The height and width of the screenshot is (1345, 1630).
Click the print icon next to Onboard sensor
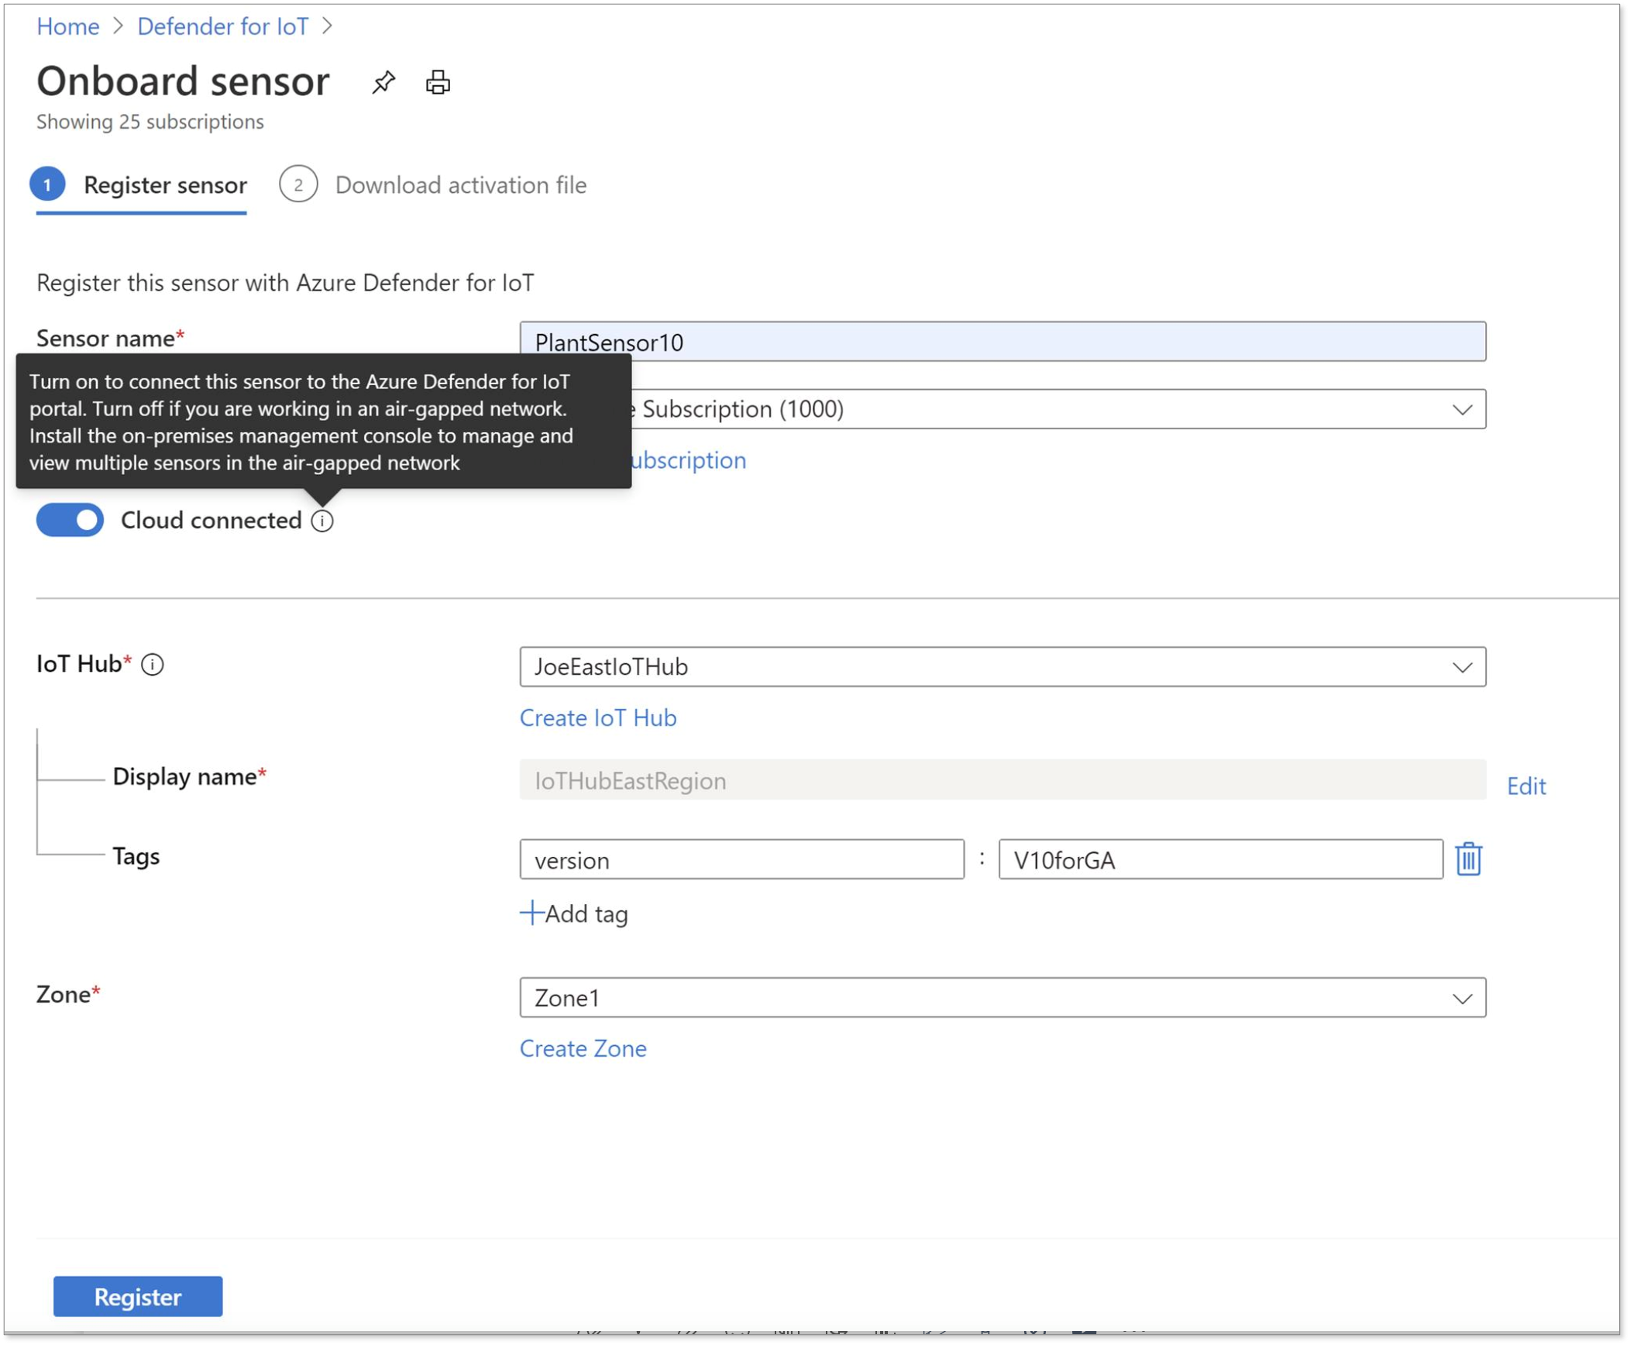[x=436, y=83]
